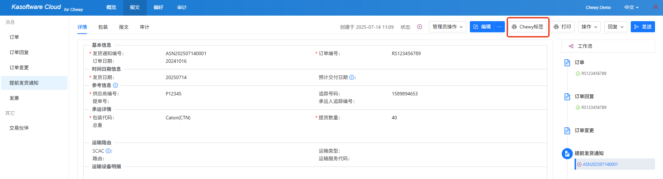Screen dimensions: 663x179
Task: Open the 回复 dropdown
Action: coord(615,27)
